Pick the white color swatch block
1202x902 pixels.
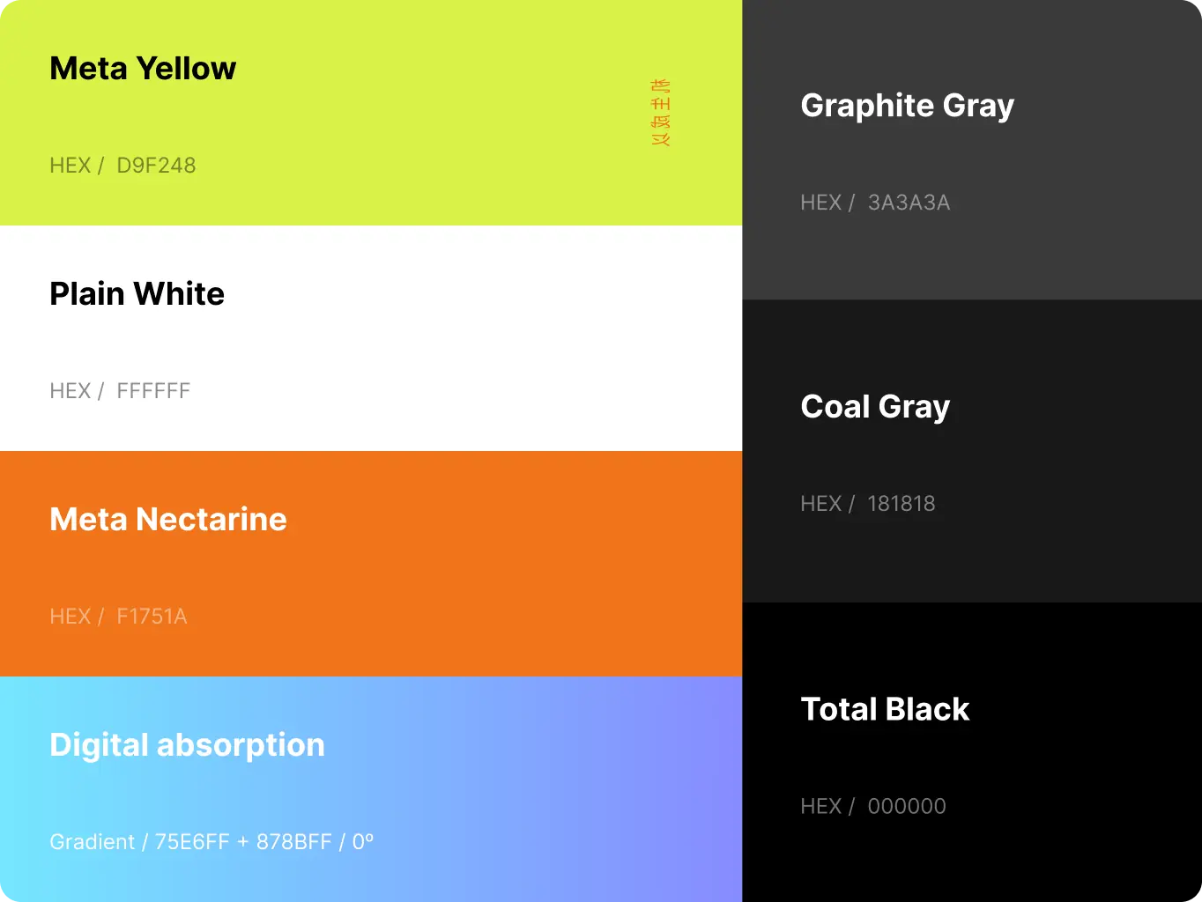pyautogui.click(x=371, y=338)
